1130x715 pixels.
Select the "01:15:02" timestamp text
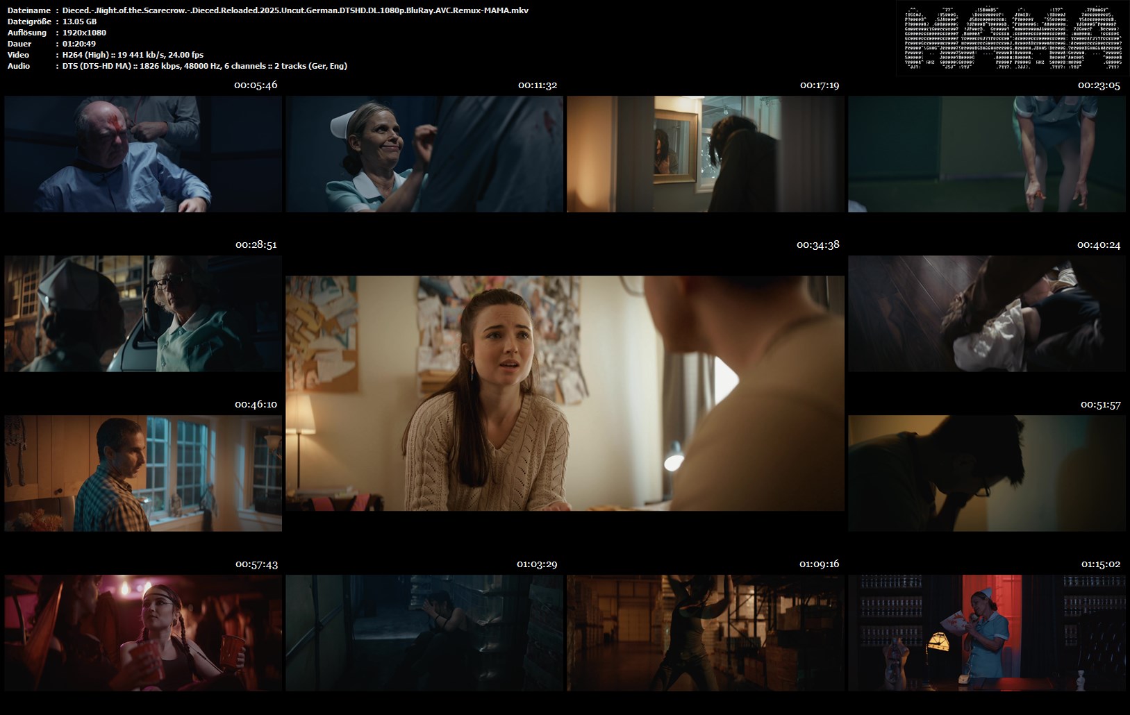coord(1099,564)
